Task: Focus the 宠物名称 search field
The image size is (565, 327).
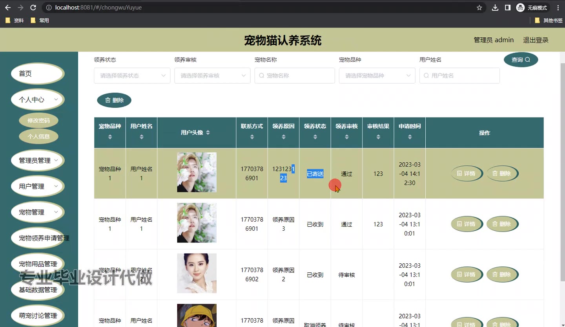Action: 295,75
